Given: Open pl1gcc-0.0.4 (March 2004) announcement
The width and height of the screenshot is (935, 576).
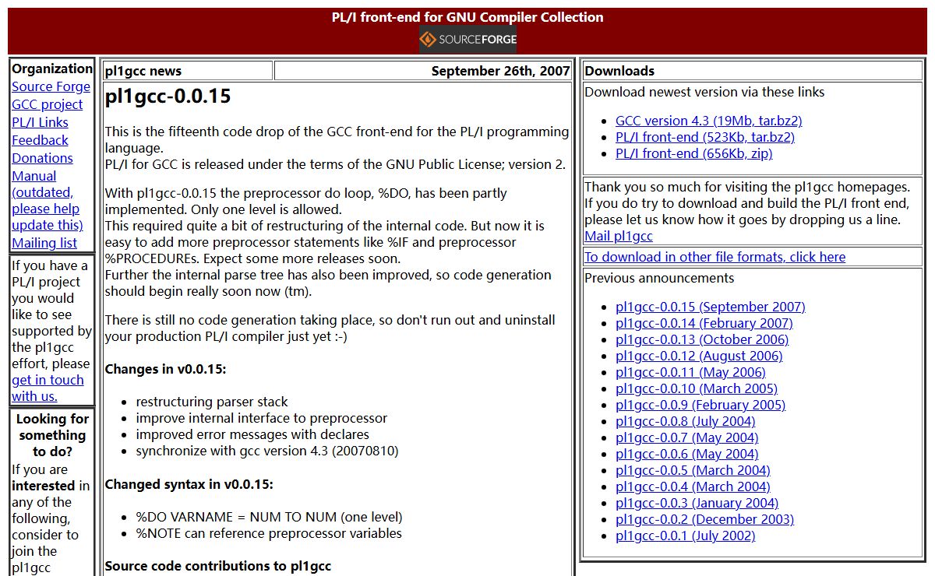Looking at the screenshot, I should point(693,486).
